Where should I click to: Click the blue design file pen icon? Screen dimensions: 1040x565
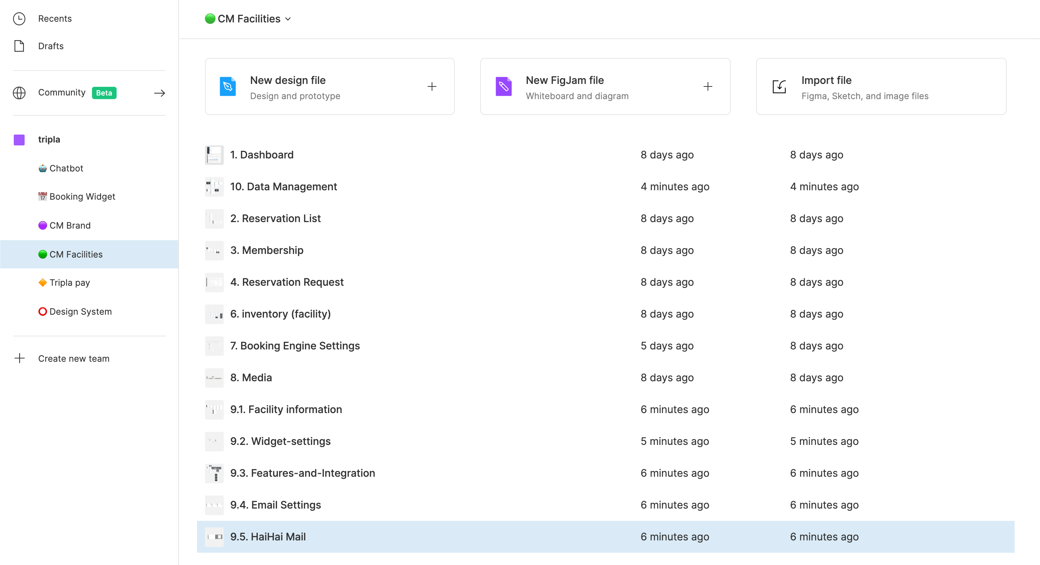click(227, 86)
